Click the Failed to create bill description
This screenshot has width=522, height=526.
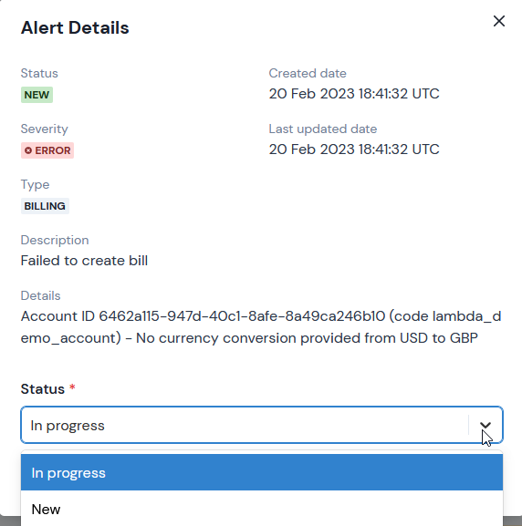[x=84, y=261]
